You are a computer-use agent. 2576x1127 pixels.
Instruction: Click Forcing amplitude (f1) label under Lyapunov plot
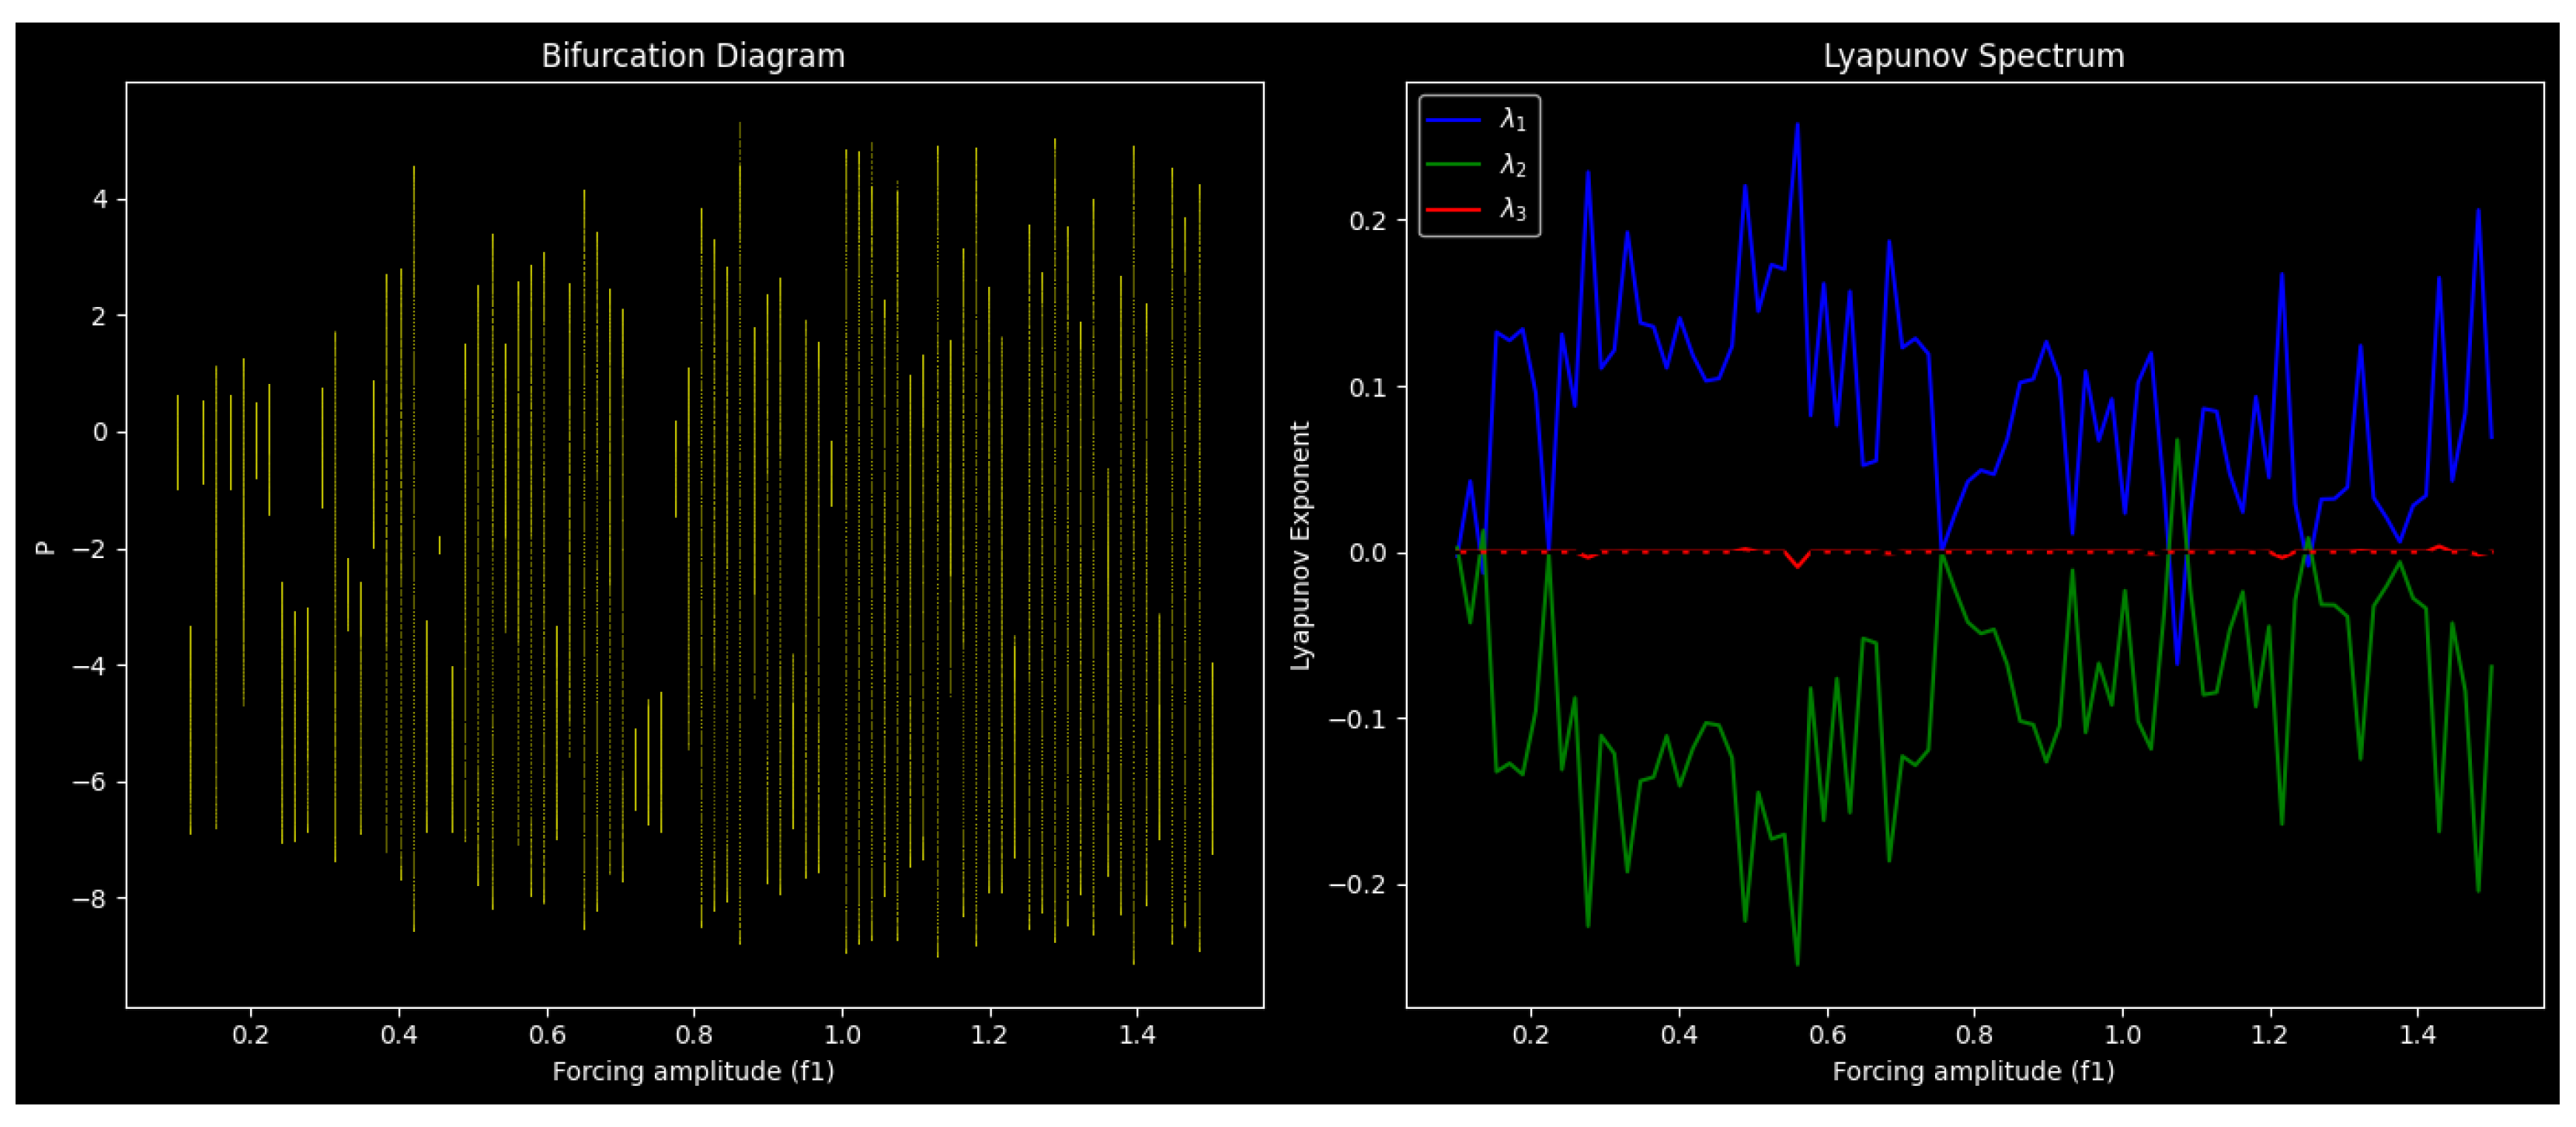(1973, 1071)
